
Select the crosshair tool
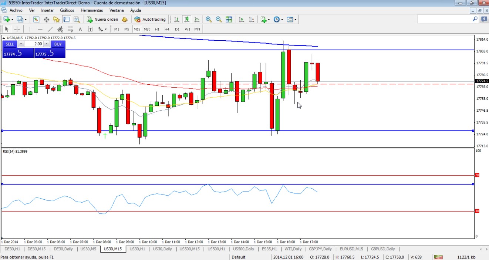17,29
